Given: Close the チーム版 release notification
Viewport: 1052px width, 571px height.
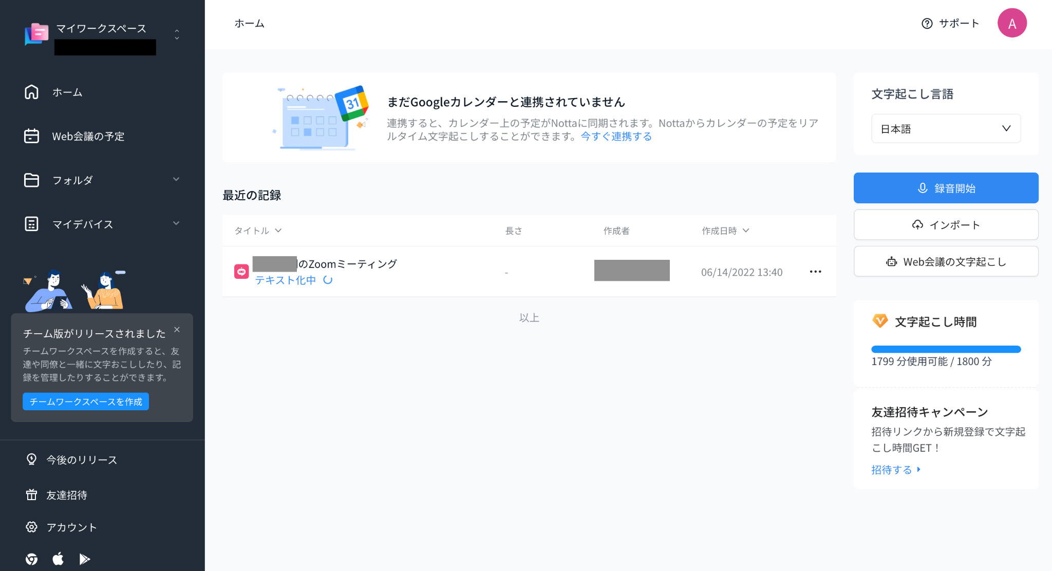Looking at the screenshot, I should (177, 330).
